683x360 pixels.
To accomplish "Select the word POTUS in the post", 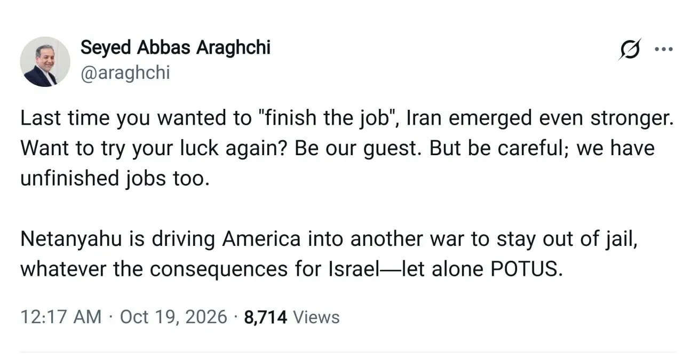I will [x=526, y=269].
